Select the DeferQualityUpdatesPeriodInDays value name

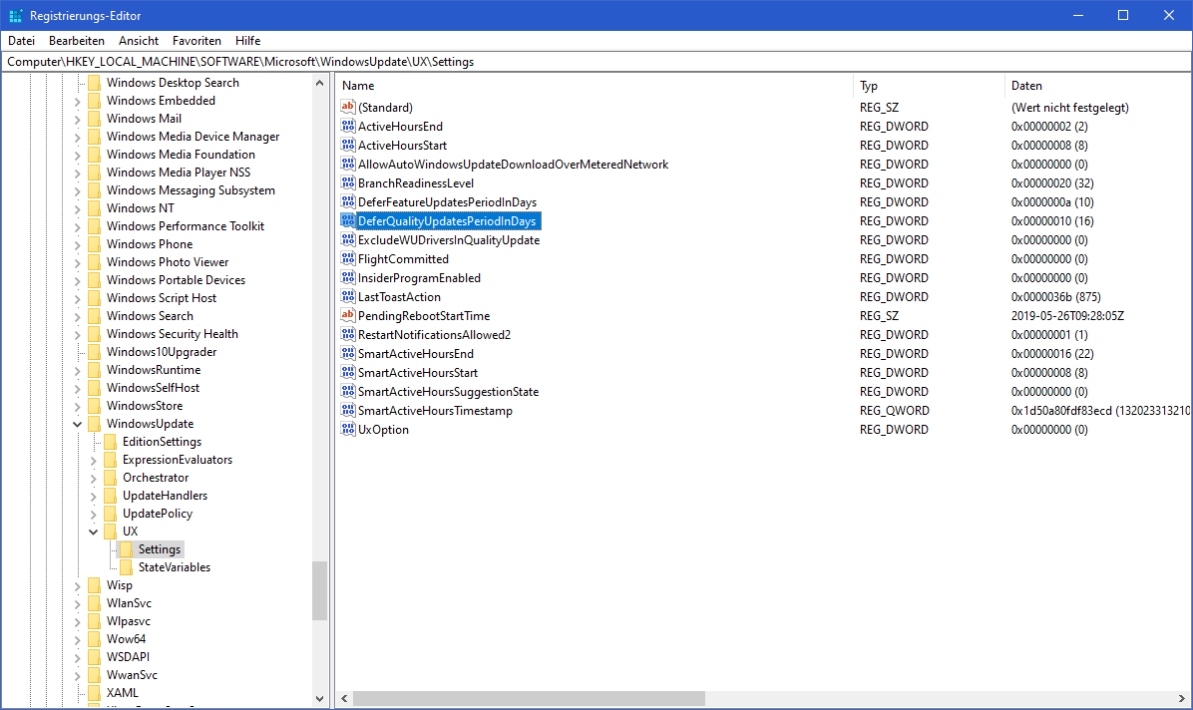click(x=447, y=220)
